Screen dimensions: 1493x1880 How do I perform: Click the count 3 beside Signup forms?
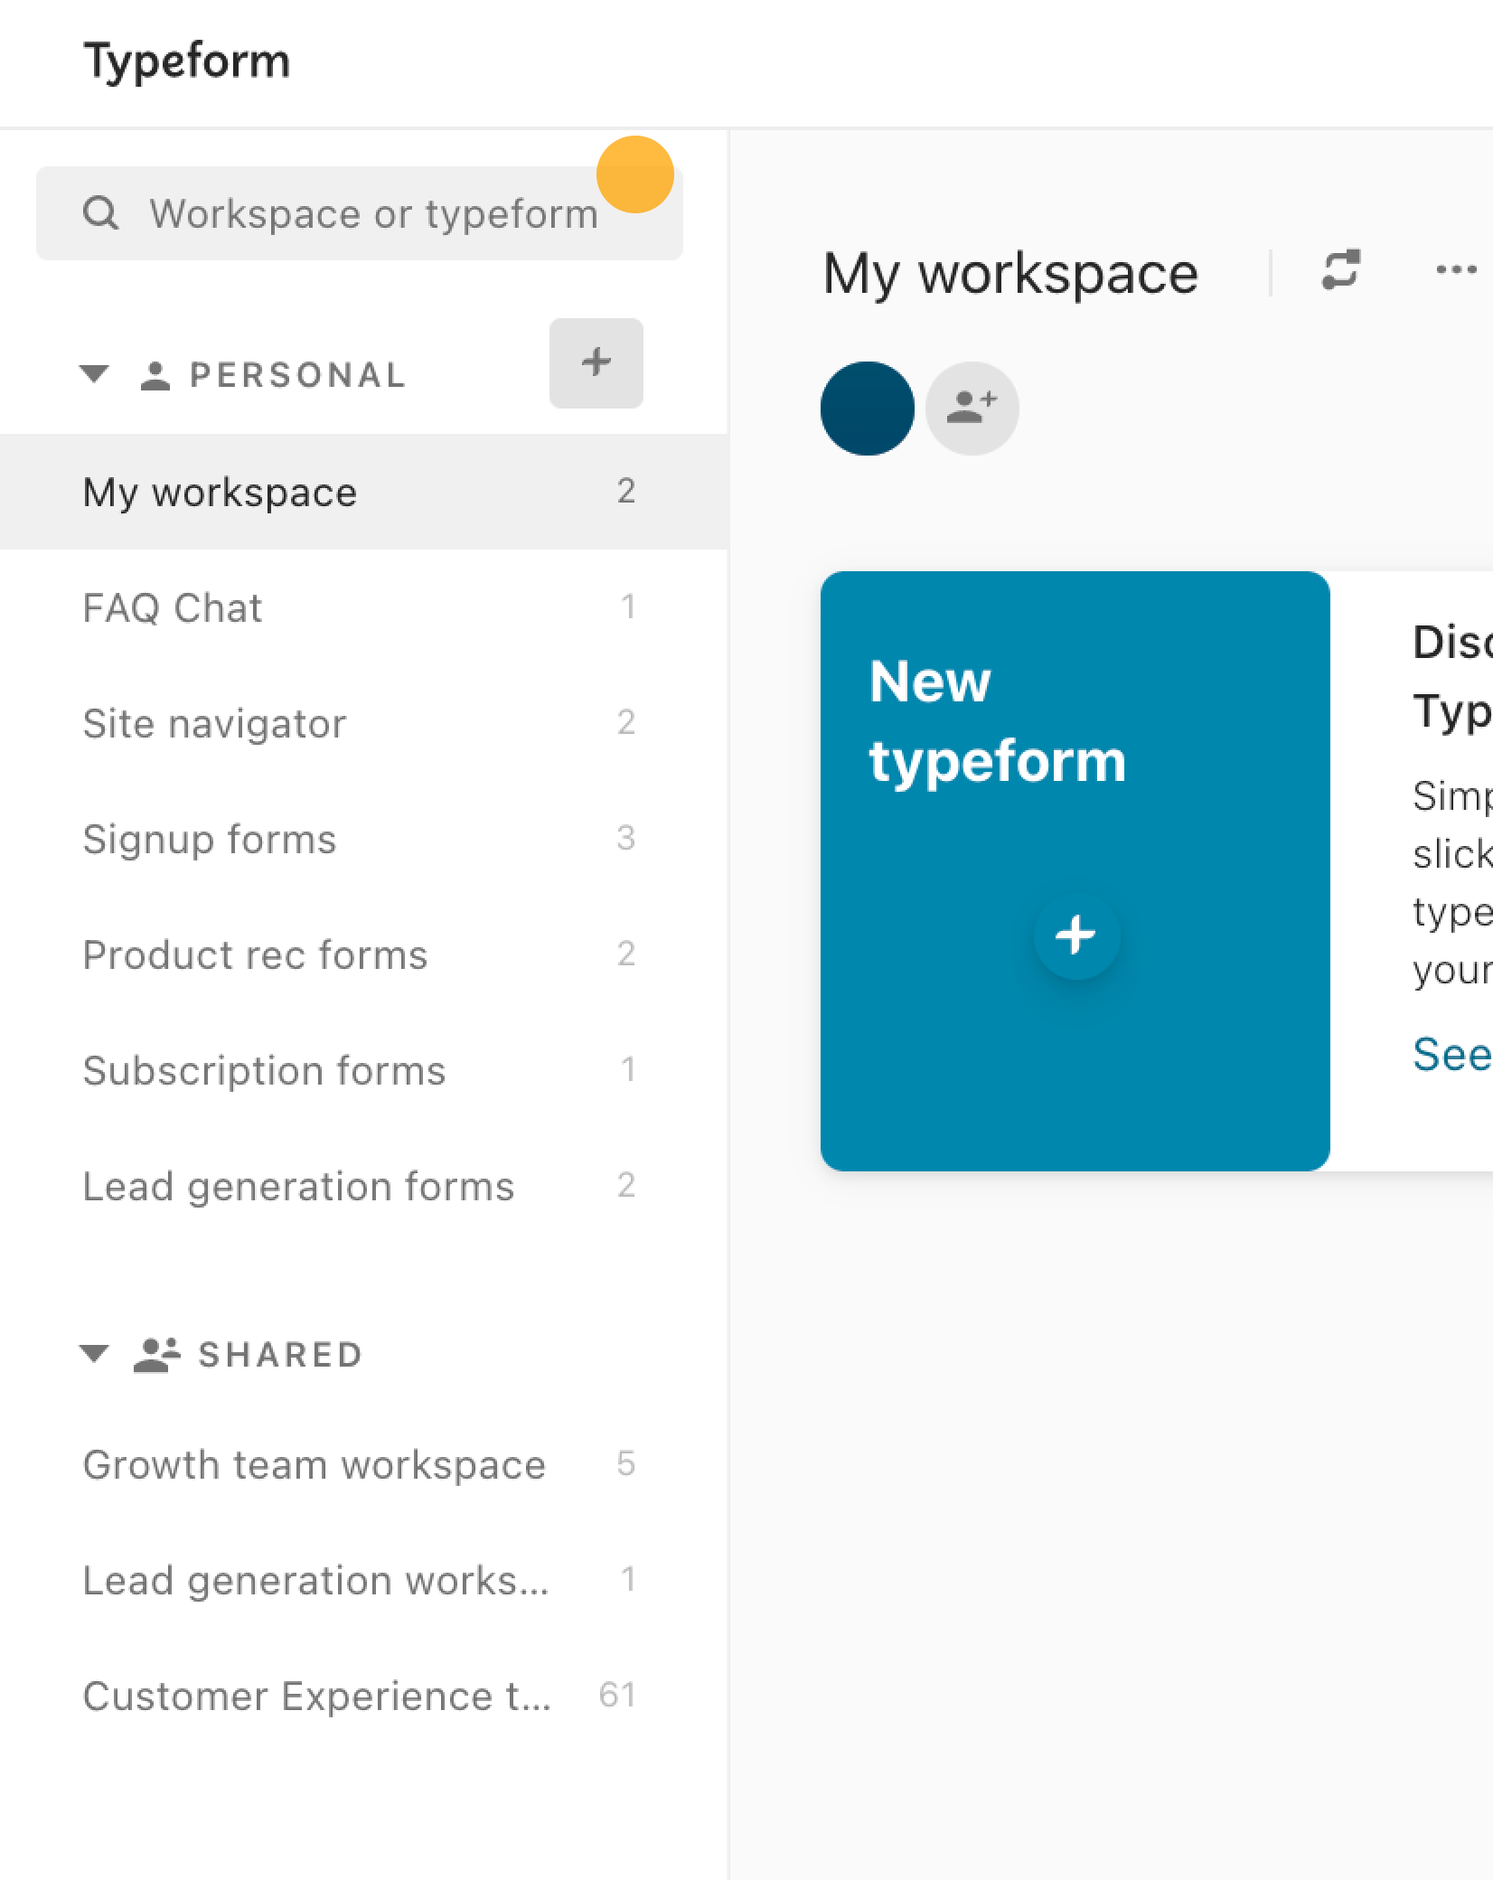[625, 838]
